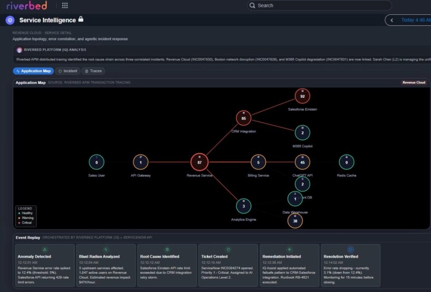Select the M365 Copilot node

coord(302,133)
